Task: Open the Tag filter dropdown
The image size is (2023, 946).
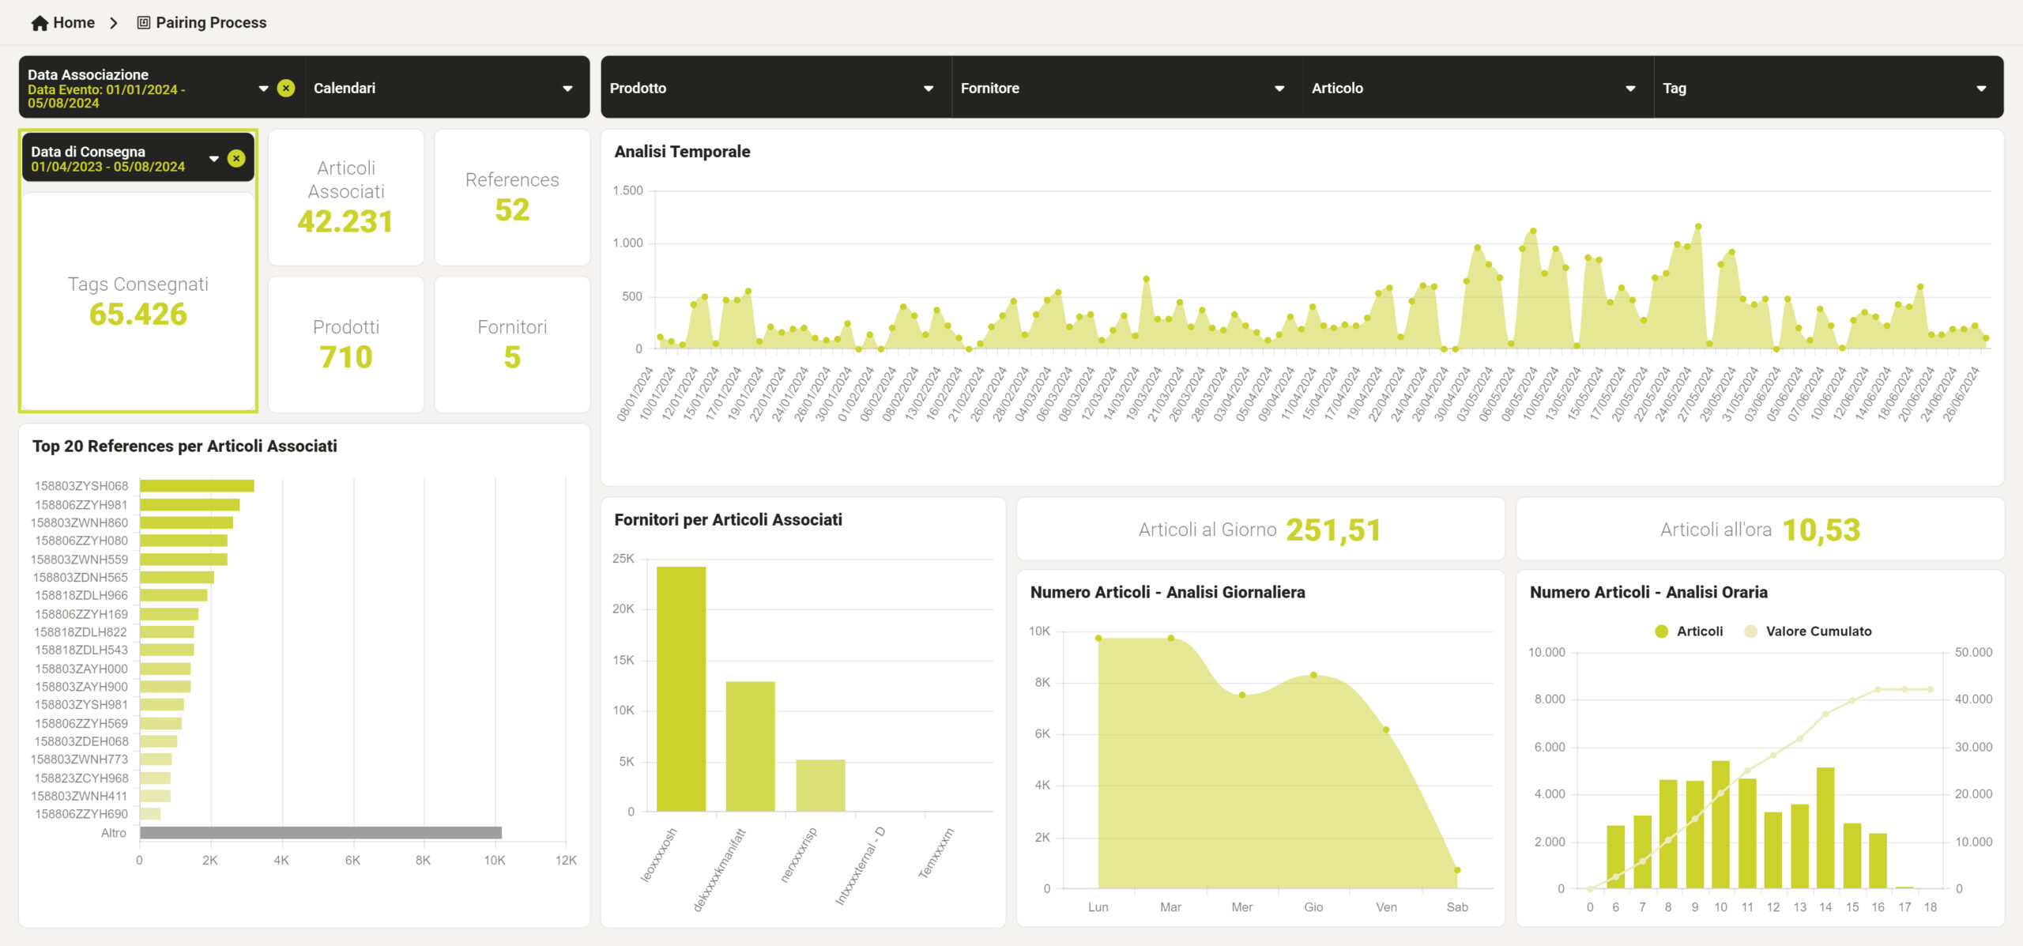Action: pos(1981,89)
